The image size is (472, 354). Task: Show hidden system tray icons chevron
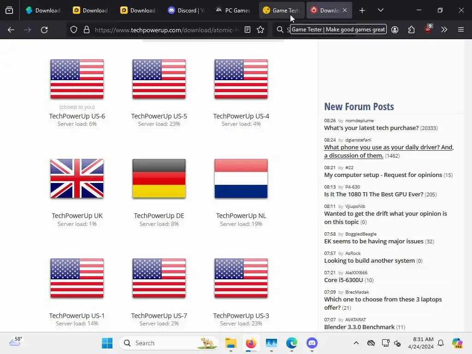356,343
